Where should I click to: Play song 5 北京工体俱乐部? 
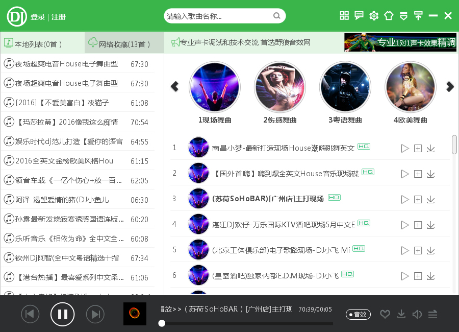coord(405,250)
